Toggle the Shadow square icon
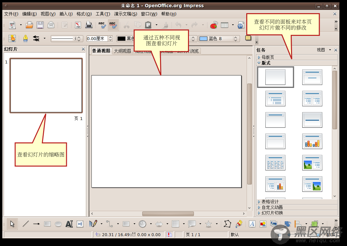Viewport: 347px width, 246px height. 248,38
